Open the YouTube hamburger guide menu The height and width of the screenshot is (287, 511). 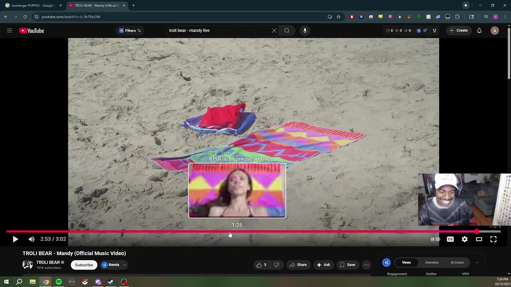(10, 31)
